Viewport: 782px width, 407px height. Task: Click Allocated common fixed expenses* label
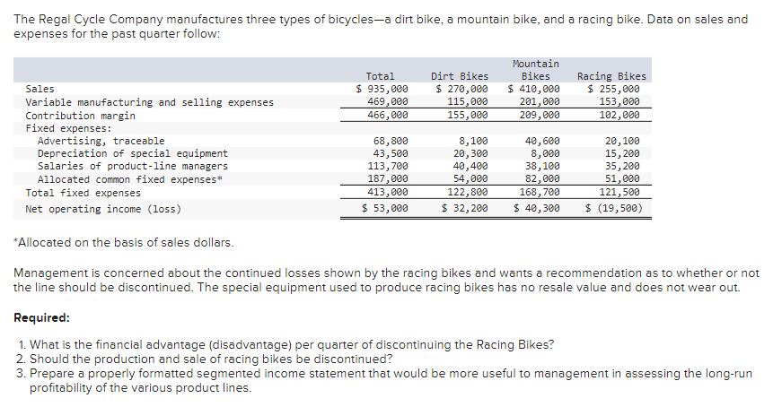tap(129, 179)
